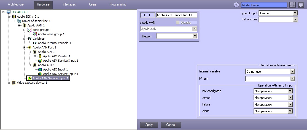
Task: Collapse the Zone groups node
Action: coord(25,30)
